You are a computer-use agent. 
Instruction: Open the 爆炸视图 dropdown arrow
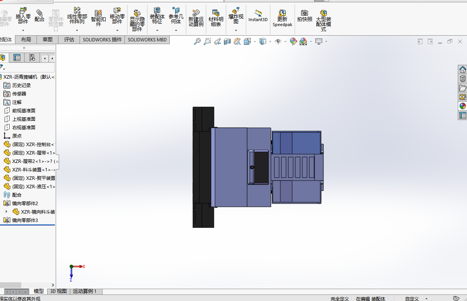click(236, 30)
